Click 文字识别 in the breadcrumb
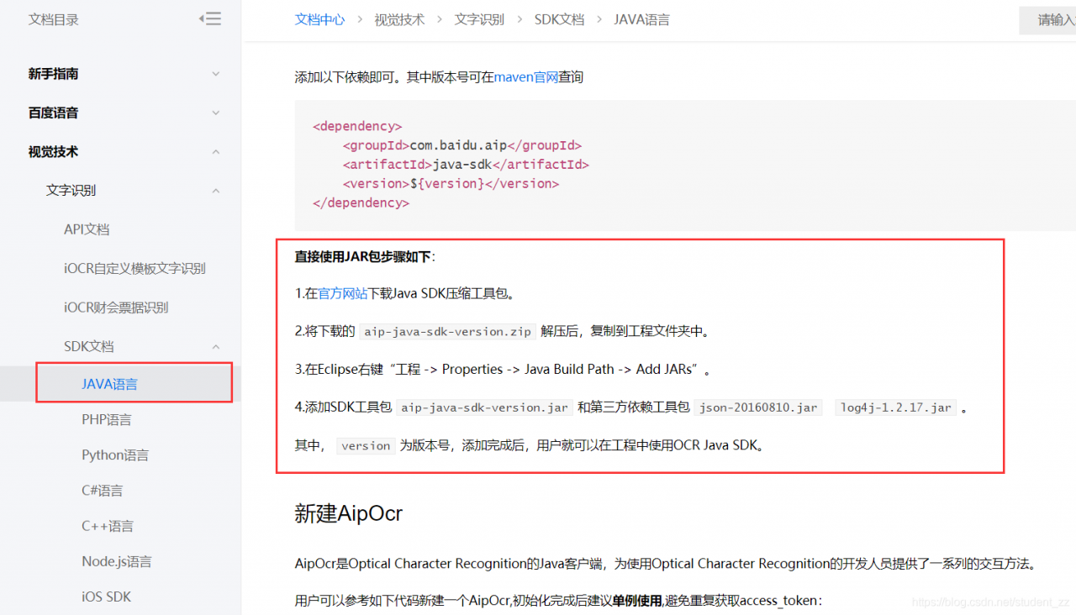The height and width of the screenshot is (615, 1076). pos(479,19)
